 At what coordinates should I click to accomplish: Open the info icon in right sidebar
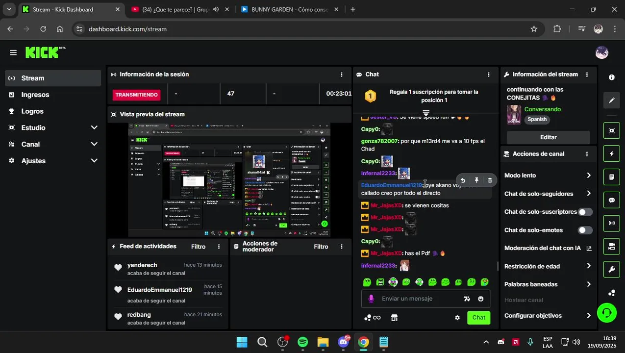tap(612, 77)
